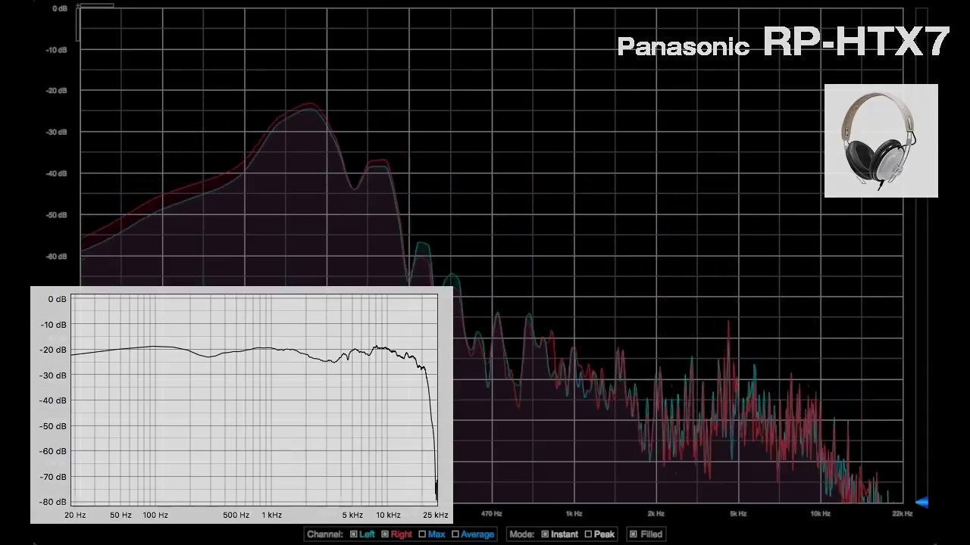This screenshot has width=970, height=545.
Task: Click the -80 dB label on inset graph
Action: (x=53, y=502)
